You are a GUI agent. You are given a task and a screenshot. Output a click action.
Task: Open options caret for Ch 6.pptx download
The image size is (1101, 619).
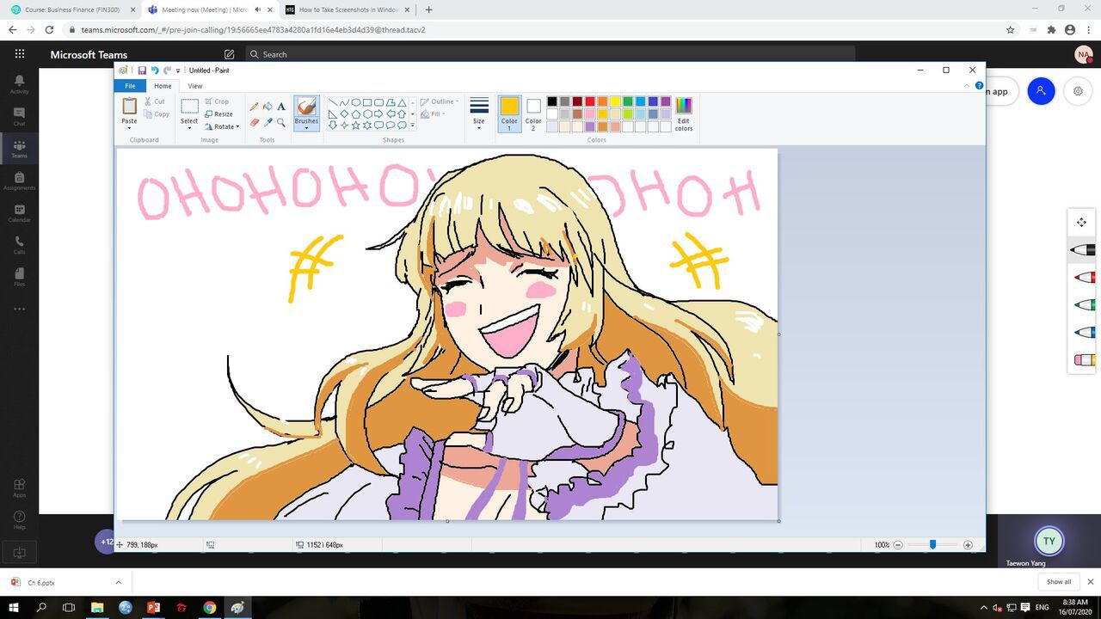[119, 582]
